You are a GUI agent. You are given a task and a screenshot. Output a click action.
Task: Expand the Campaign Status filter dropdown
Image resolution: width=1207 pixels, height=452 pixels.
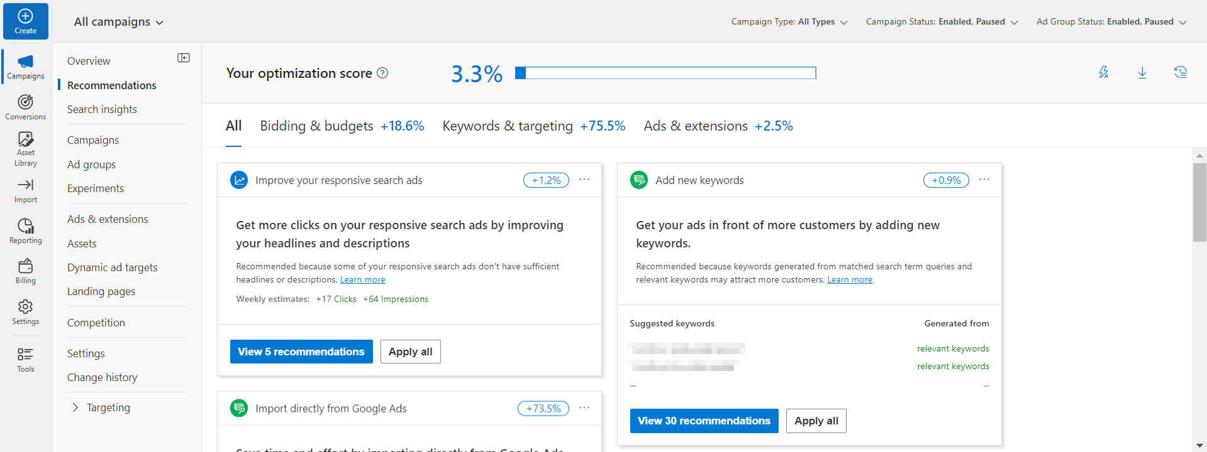(942, 22)
